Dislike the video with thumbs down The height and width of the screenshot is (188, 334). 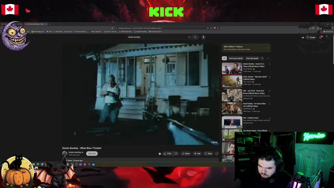coord(176,154)
